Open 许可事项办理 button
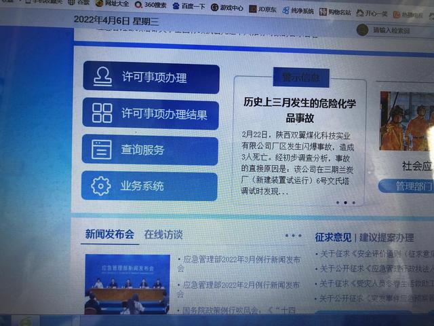 (x=151, y=77)
